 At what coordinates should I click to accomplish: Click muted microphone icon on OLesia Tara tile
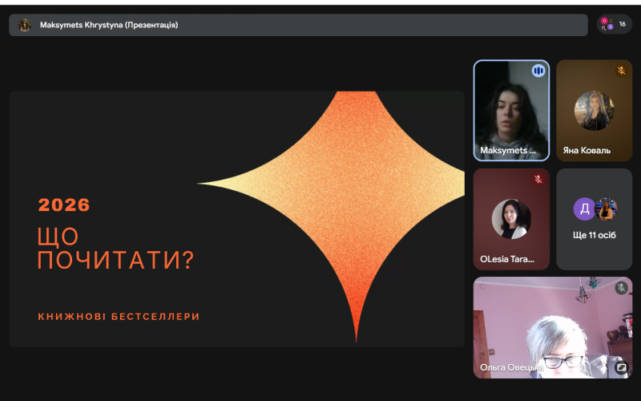point(538,180)
